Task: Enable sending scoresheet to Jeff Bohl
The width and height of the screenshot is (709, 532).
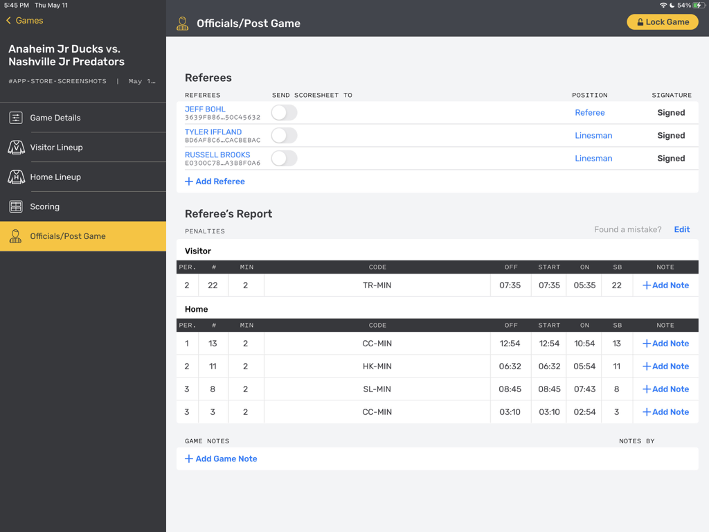Action: tap(284, 112)
